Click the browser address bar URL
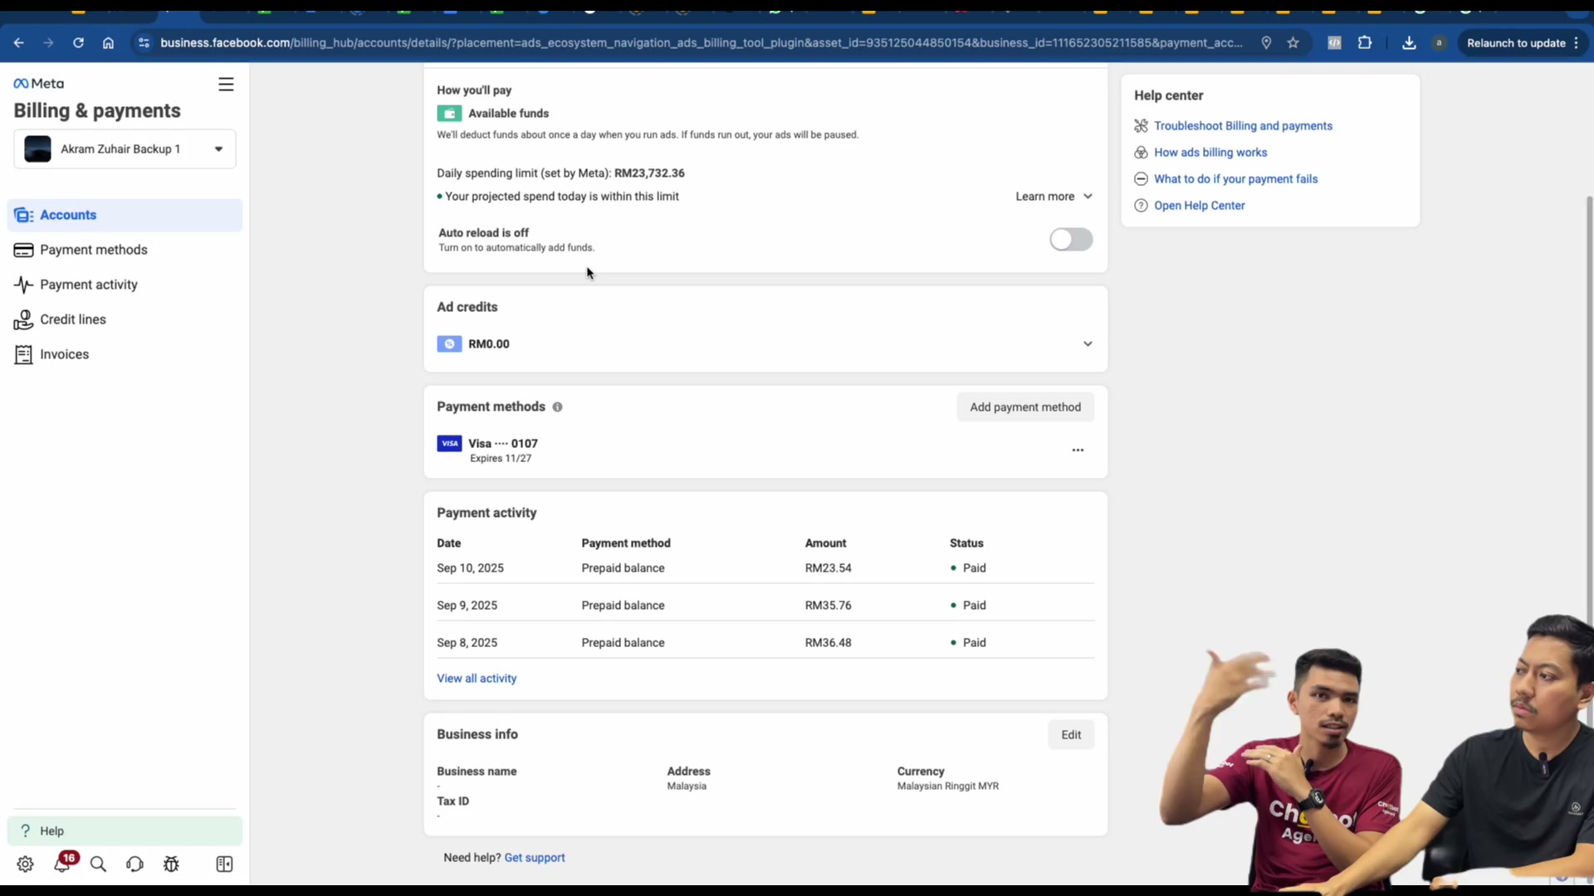This screenshot has width=1594, height=896. tap(702, 43)
